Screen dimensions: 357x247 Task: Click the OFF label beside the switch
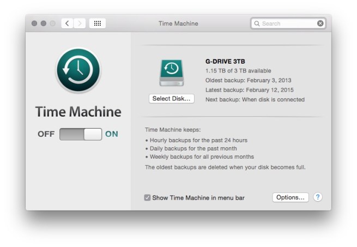pyautogui.click(x=46, y=134)
